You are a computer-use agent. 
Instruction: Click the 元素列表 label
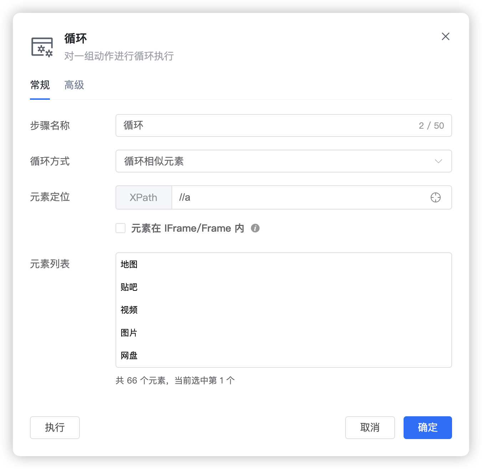pyautogui.click(x=50, y=264)
